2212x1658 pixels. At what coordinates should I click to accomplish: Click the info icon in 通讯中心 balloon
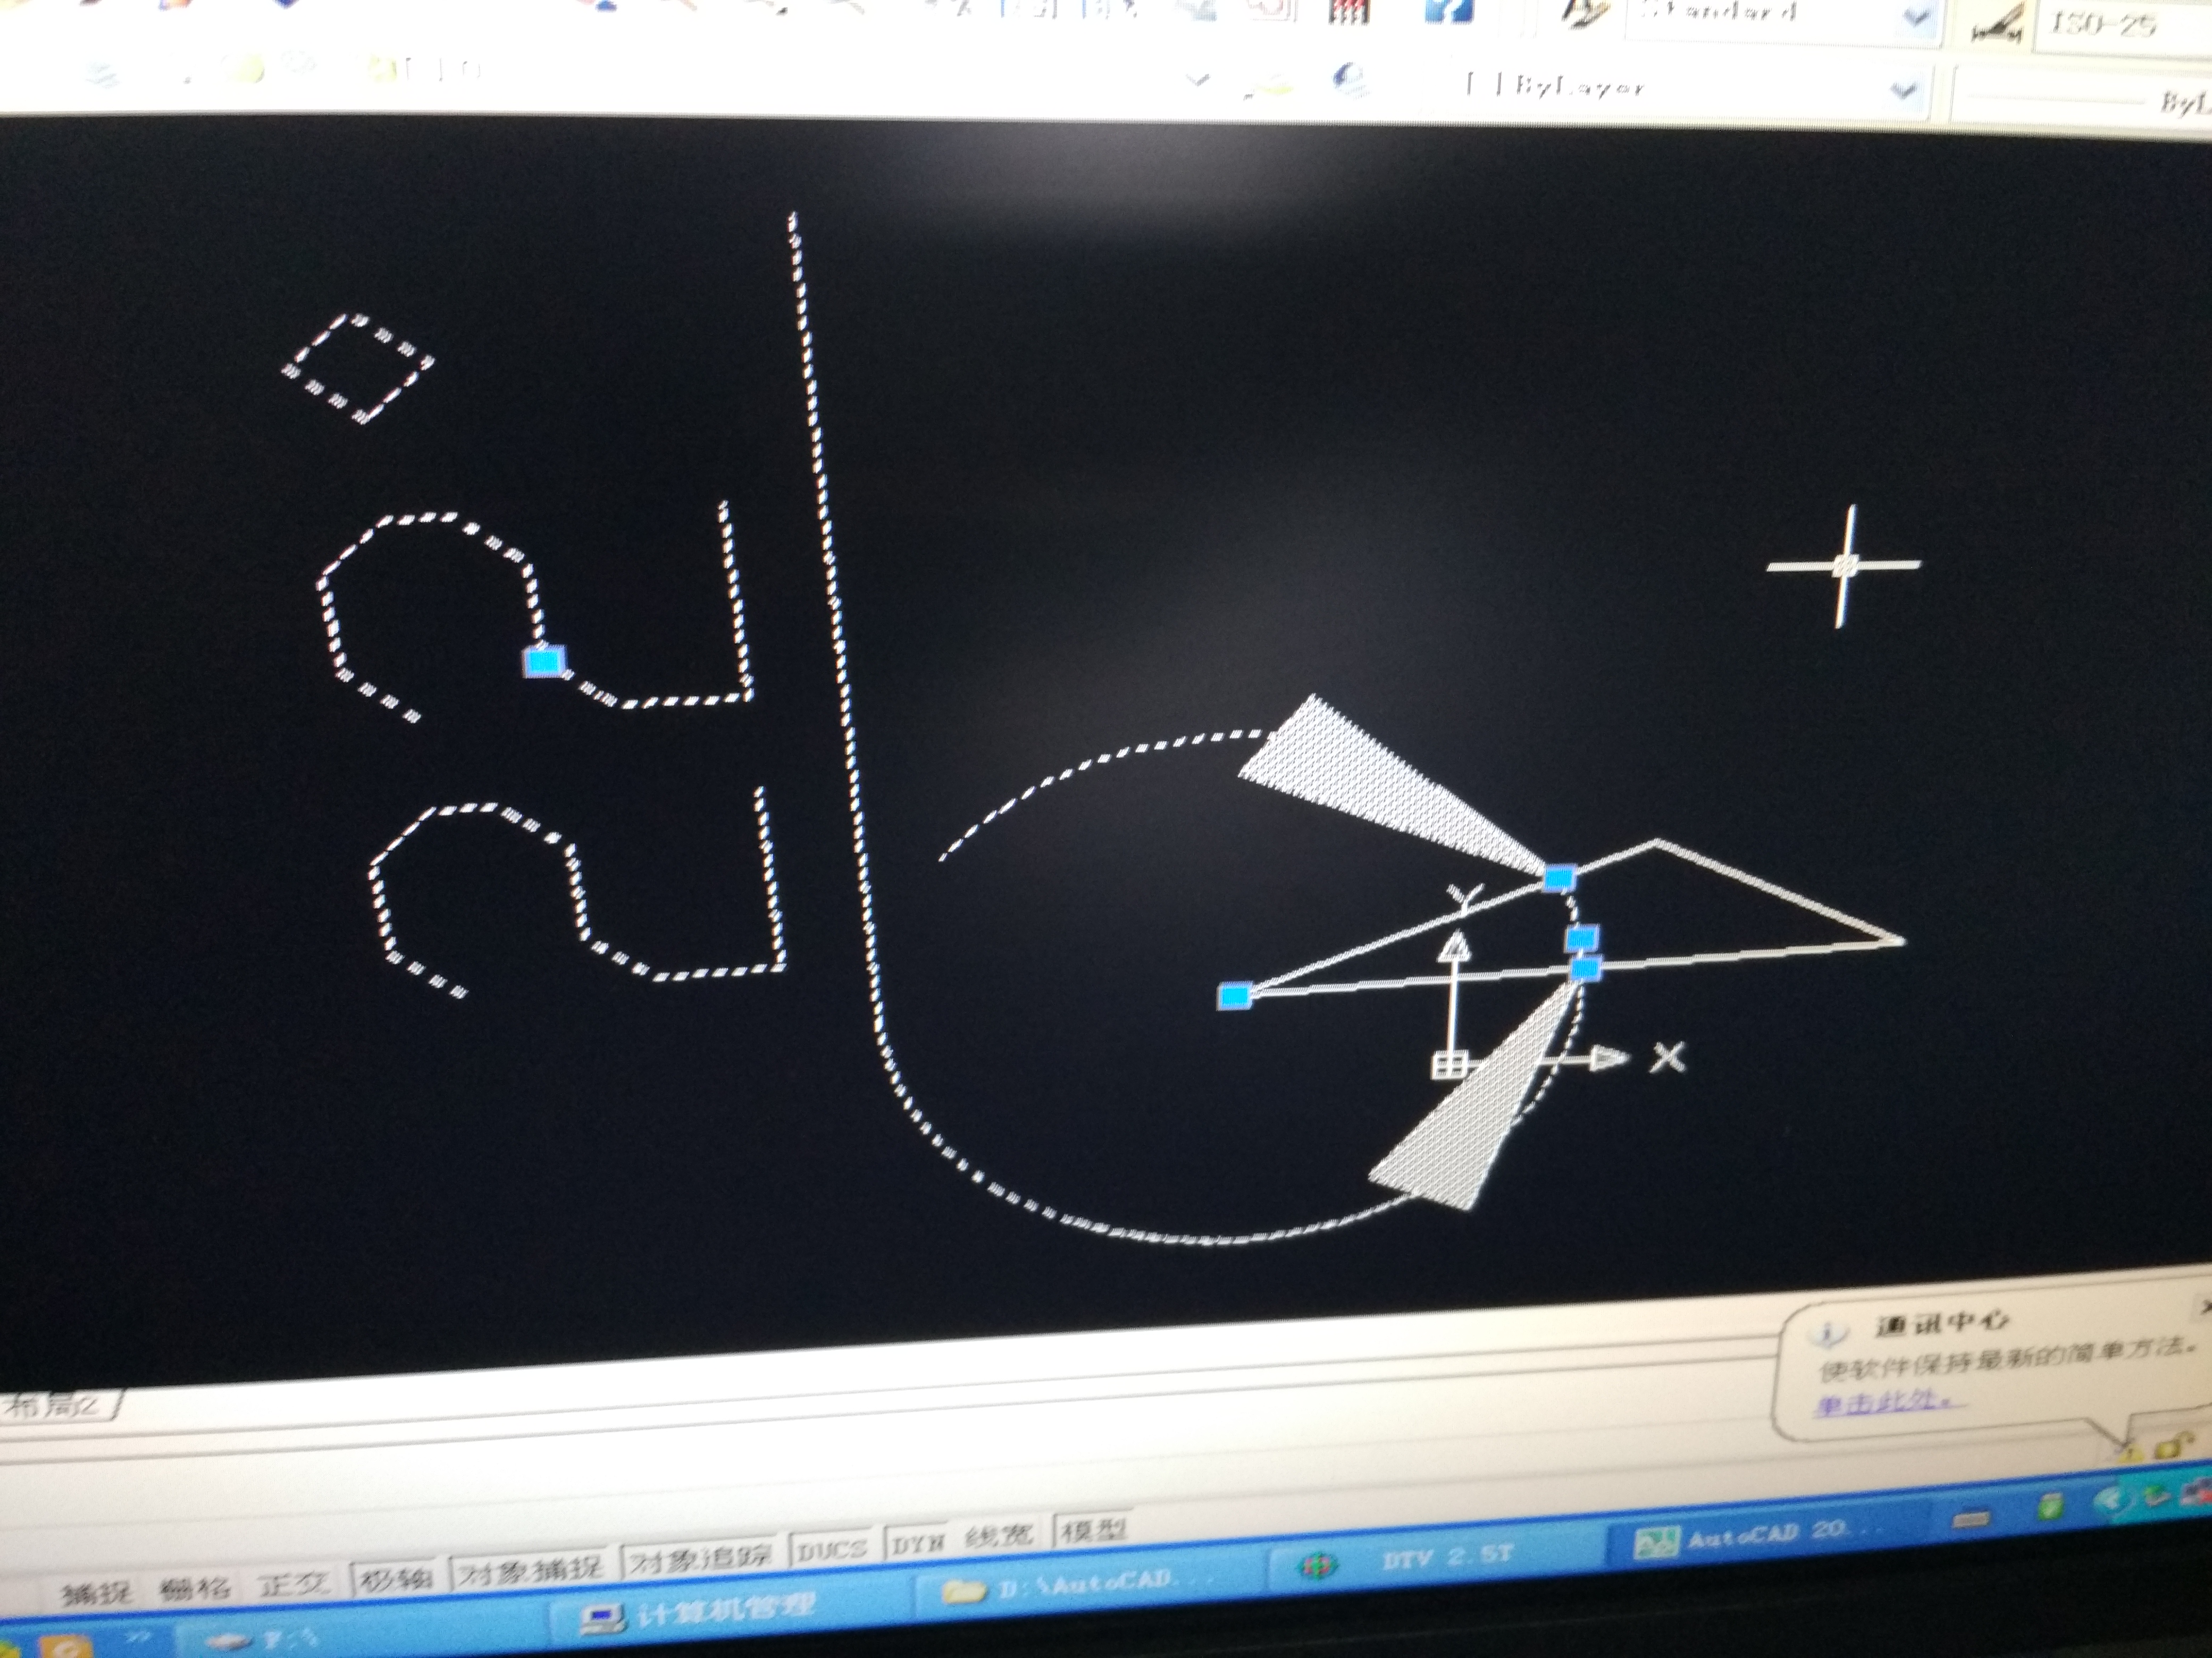[x=1829, y=1333]
